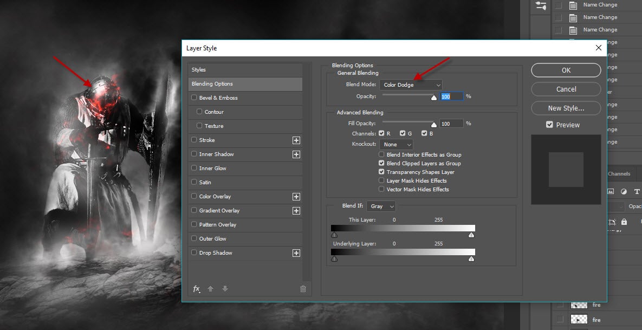Click the trash delete effect icon
Screen dimensions: 642x330
pos(303,289)
